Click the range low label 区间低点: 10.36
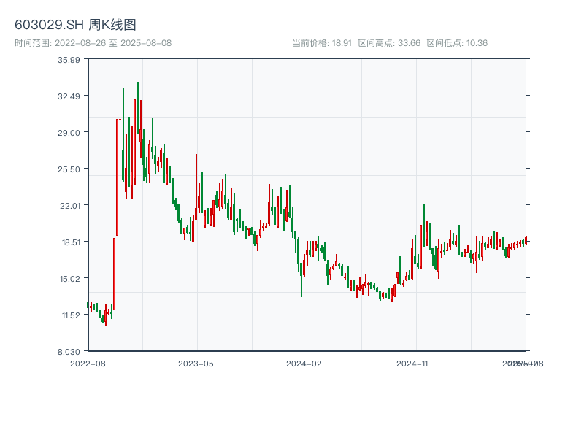Viewport: 584px width, 438px height. [457, 43]
